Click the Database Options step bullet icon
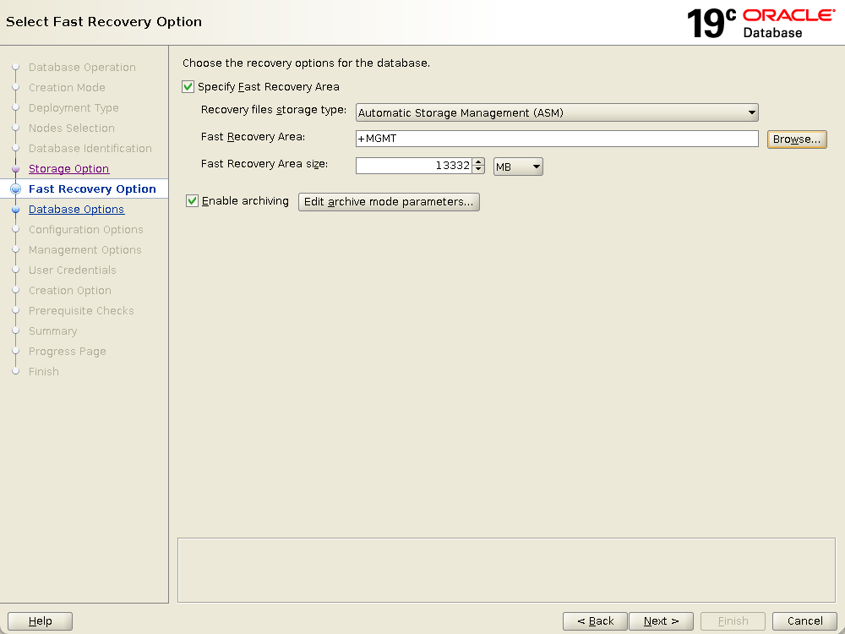The image size is (845, 634). [15, 210]
